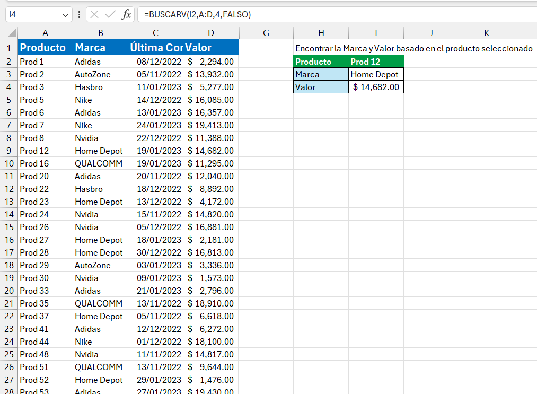Image resolution: width=537 pixels, height=394 pixels.
Task: Click the QUALCOMM cell in row 10
Action: pos(100,163)
